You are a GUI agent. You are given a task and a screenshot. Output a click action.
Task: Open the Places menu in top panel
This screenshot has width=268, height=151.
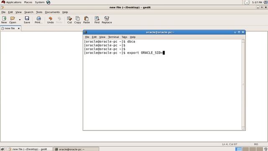click(28, 2)
